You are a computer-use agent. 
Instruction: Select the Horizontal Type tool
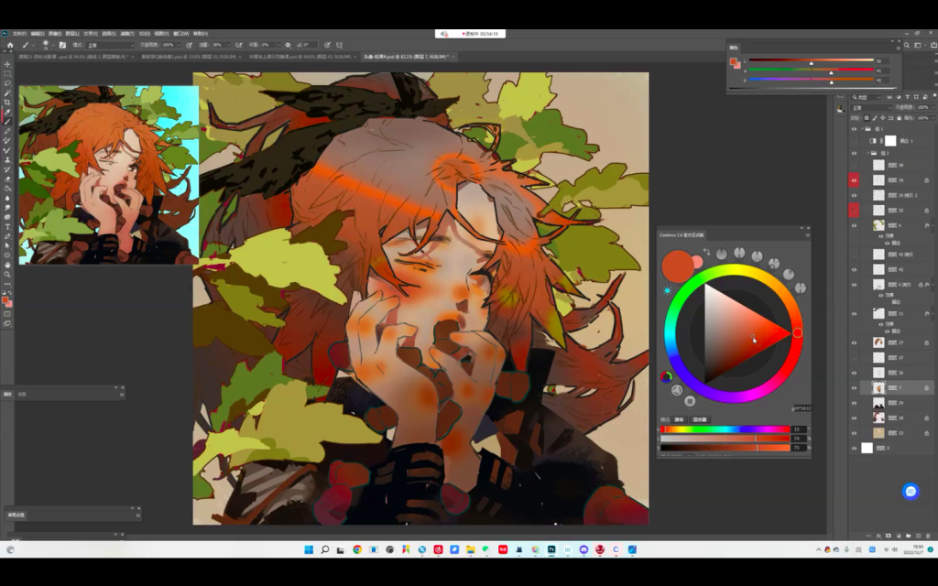(x=7, y=226)
